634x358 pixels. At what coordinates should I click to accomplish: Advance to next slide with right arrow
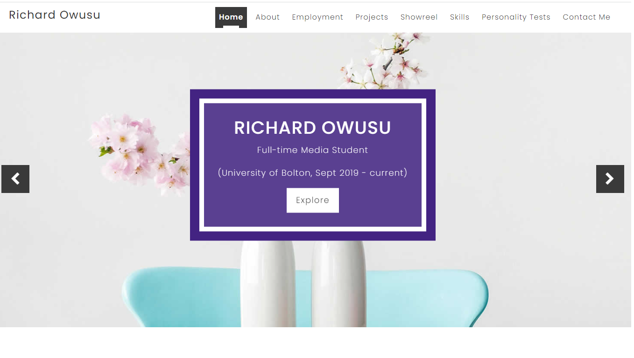[x=610, y=179]
